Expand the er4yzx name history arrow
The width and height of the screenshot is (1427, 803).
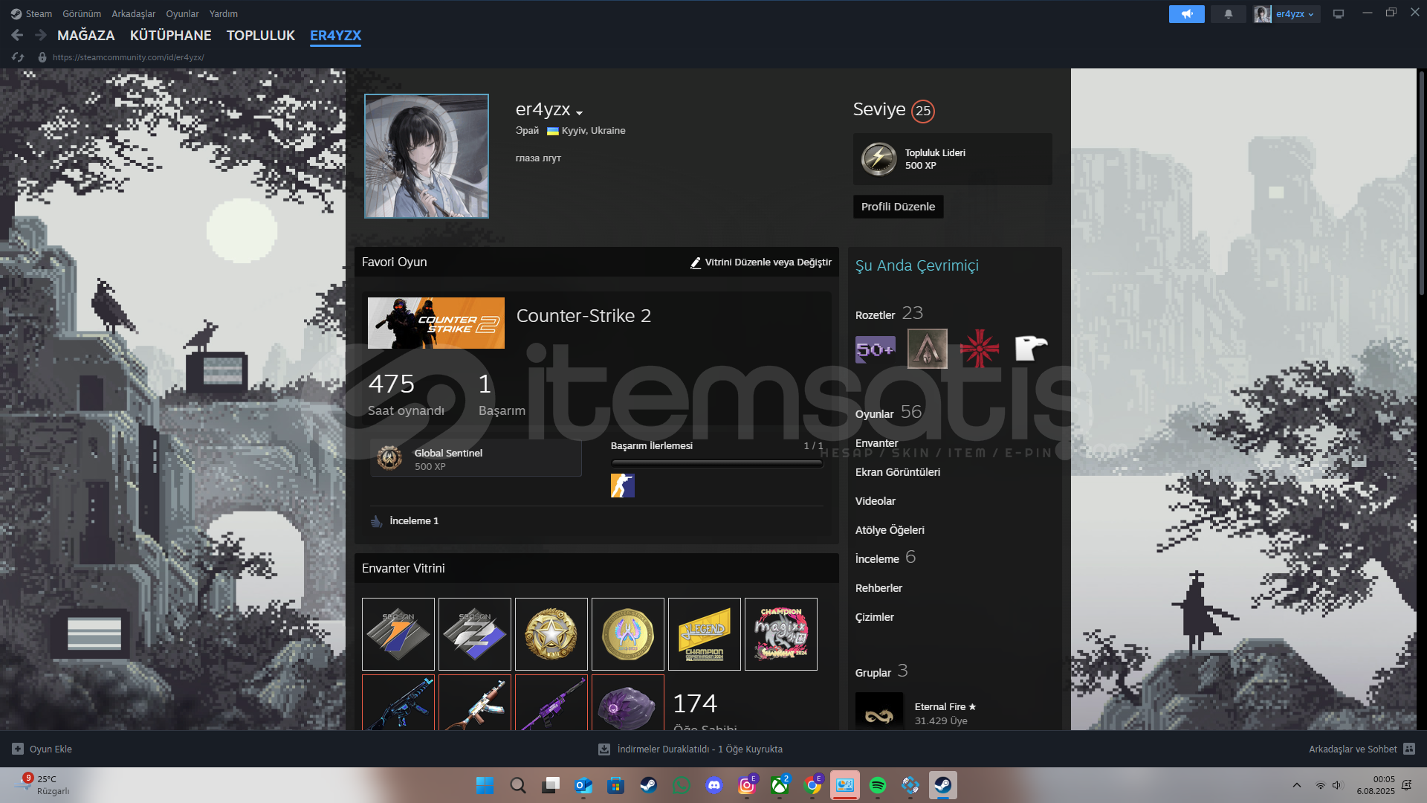coord(579,113)
